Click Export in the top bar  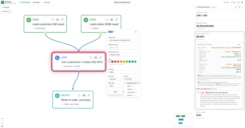click(47, 2)
